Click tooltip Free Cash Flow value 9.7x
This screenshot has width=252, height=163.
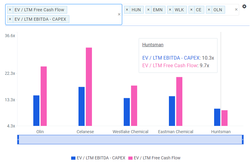click(x=204, y=66)
